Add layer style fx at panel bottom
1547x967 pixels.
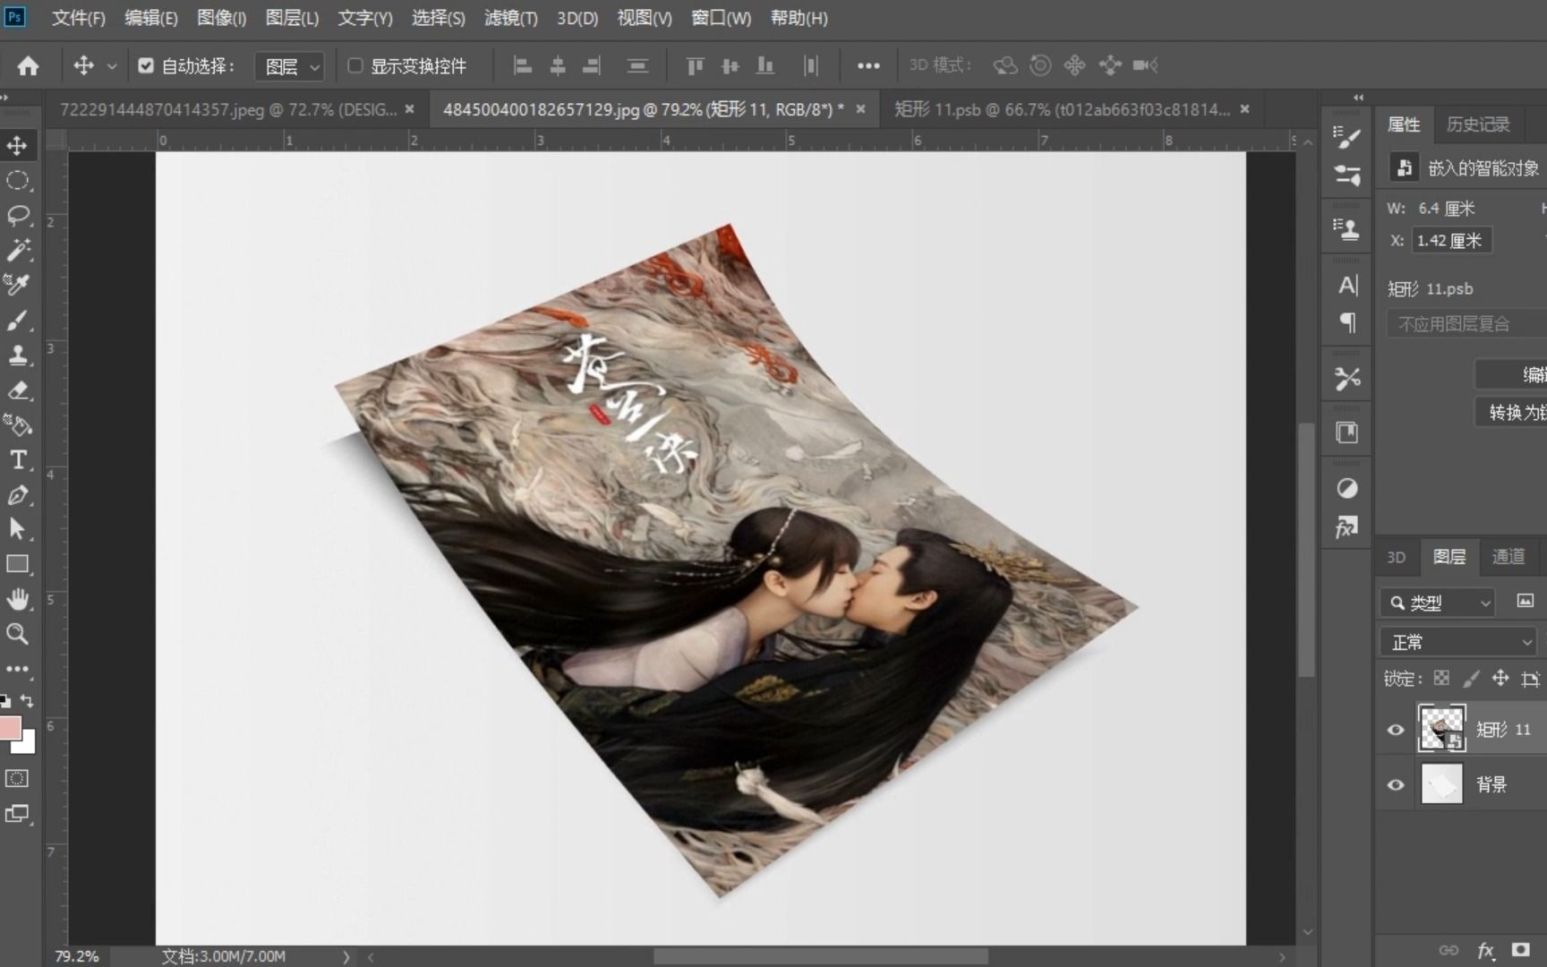1486,950
